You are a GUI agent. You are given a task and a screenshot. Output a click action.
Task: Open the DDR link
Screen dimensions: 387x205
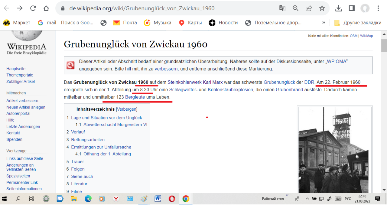click(x=310, y=82)
